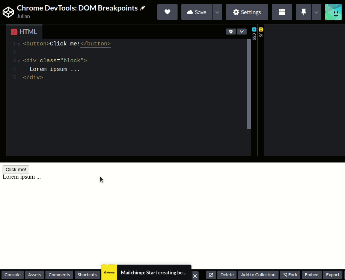Switch to the collapsed CSS editor tab
Viewport: 345px width, 280px height.
[254, 34]
